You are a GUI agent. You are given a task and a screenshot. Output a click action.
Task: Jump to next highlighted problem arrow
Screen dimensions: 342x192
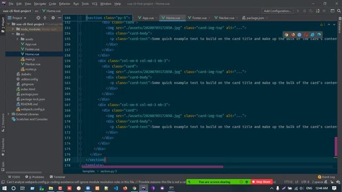point(334,25)
